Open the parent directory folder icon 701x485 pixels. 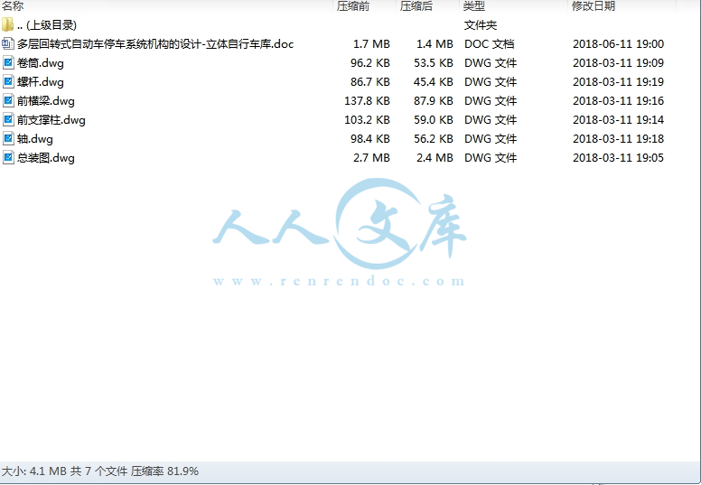tap(7, 24)
